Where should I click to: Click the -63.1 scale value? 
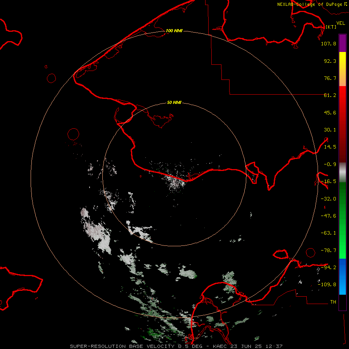328,233
